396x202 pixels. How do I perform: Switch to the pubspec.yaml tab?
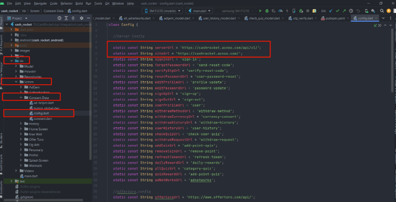[x=329, y=18]
